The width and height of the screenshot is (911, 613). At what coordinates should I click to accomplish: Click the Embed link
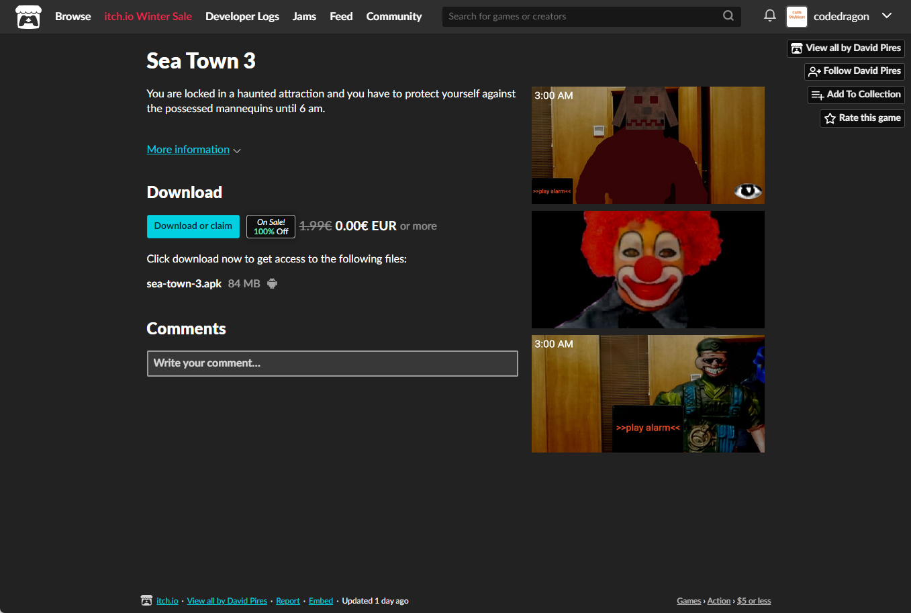321,601
